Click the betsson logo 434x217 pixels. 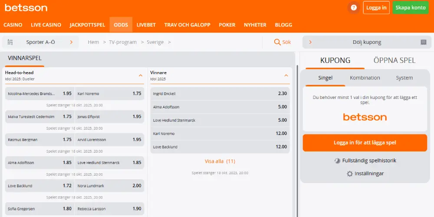click(x=26, y=8)
